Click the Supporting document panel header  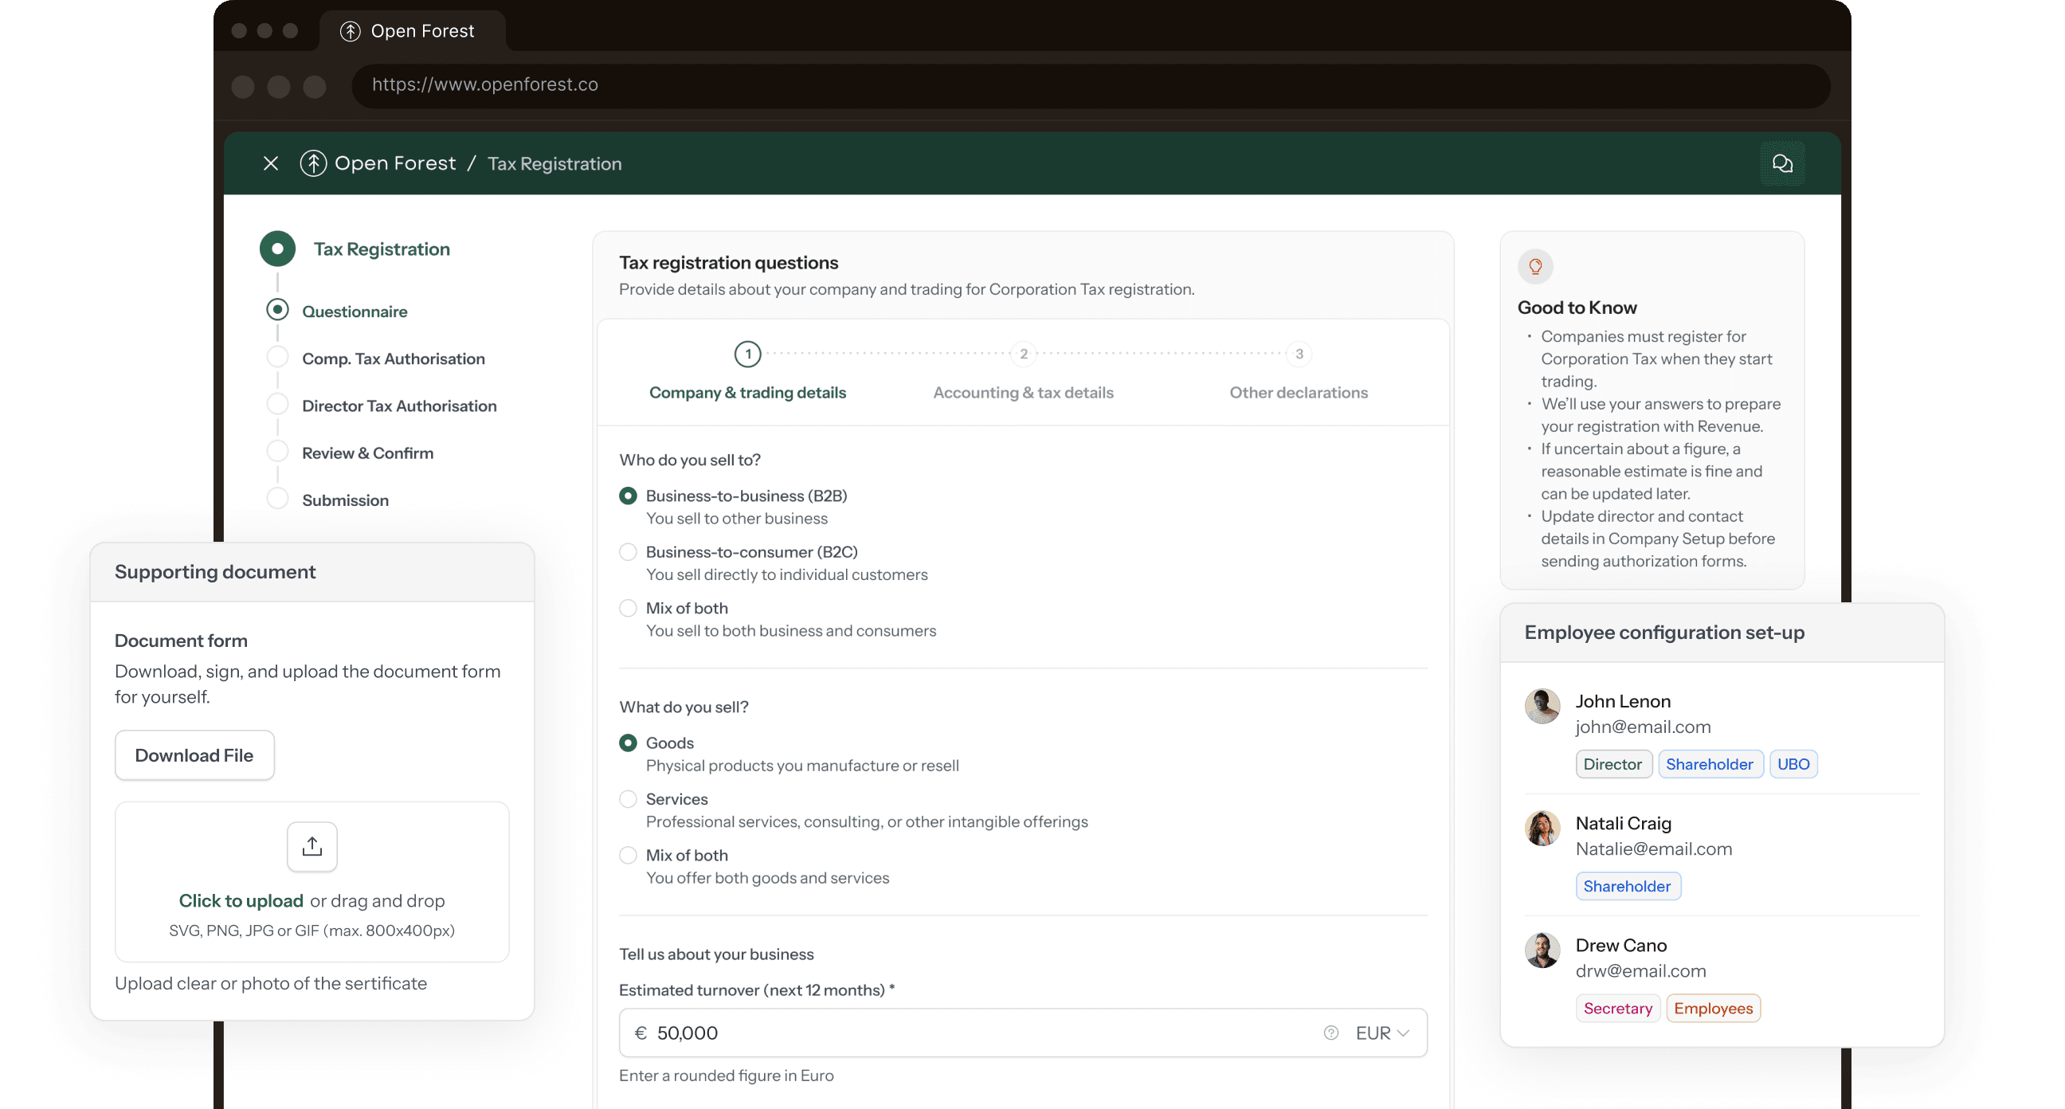312,572
